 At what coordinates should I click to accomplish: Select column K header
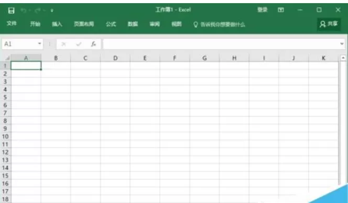[323, 58]
